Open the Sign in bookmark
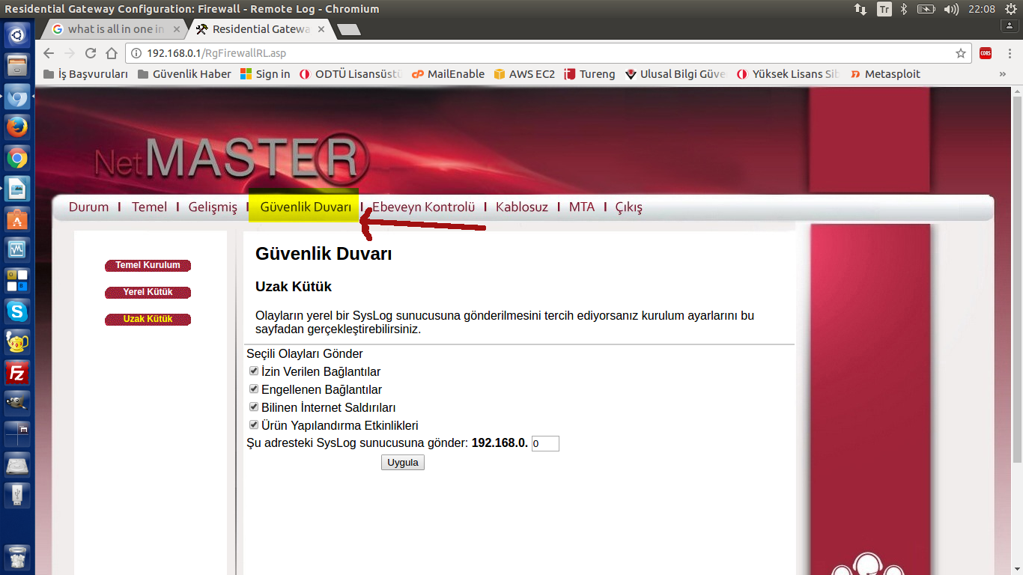 click(265, 74)
